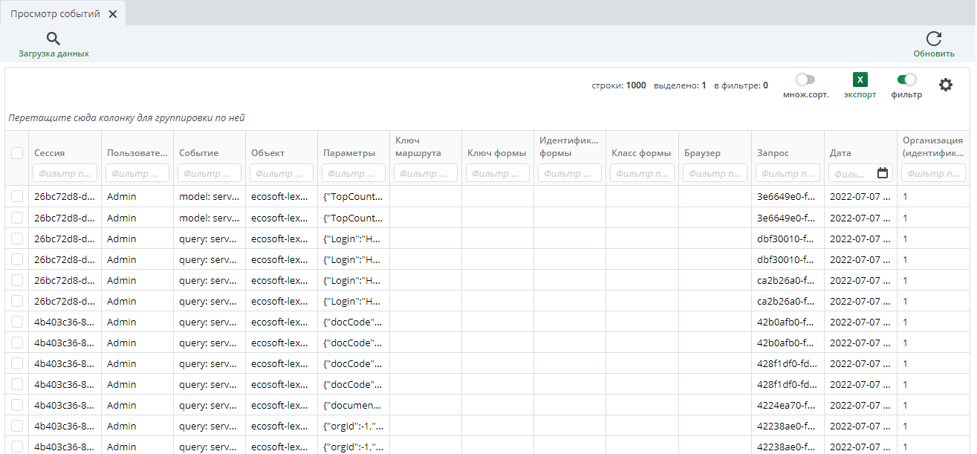The height and width of the screenshot is (454, 977).
Task: Click the Обновить refresh icon
Action: [x=933, y=39]
